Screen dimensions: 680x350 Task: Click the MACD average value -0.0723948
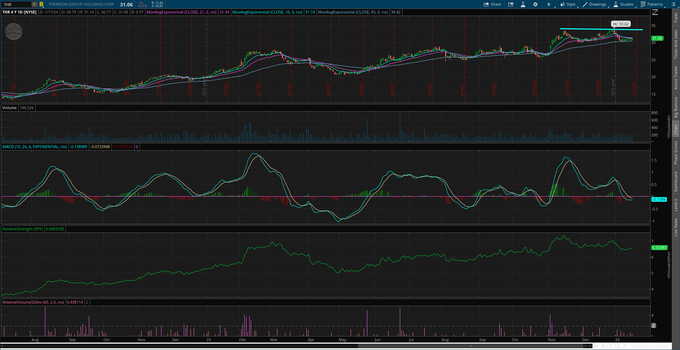coord(100,147)
